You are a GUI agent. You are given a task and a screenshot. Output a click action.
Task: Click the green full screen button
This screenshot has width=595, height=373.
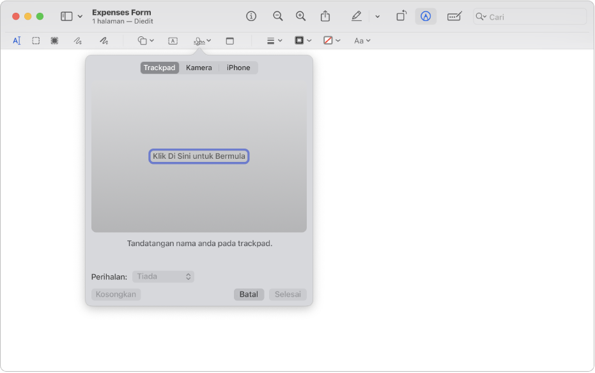click(40, 17)
